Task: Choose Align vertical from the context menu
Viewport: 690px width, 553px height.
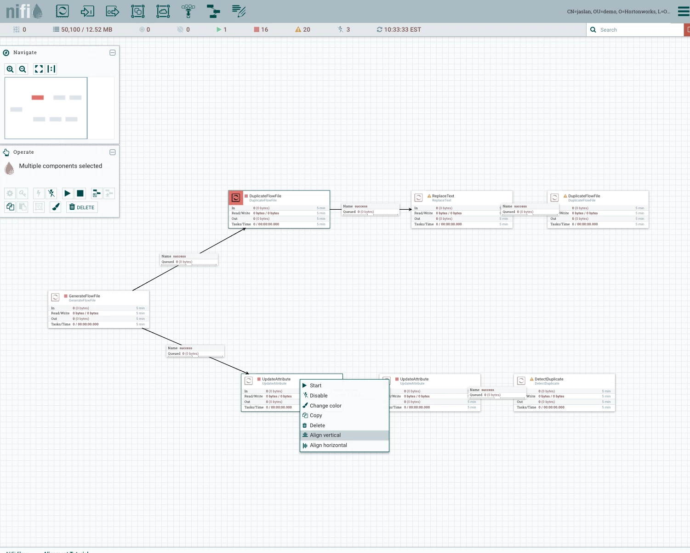Action: (x=344, y=435)
